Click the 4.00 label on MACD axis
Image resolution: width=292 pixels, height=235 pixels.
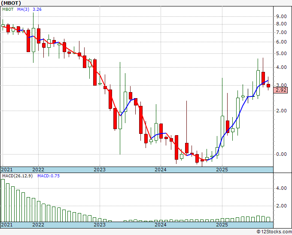pos(281,188)
